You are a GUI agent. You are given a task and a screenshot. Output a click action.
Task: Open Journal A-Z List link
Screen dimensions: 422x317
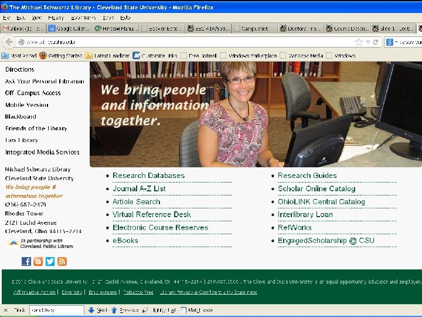(x=139, y=188)
